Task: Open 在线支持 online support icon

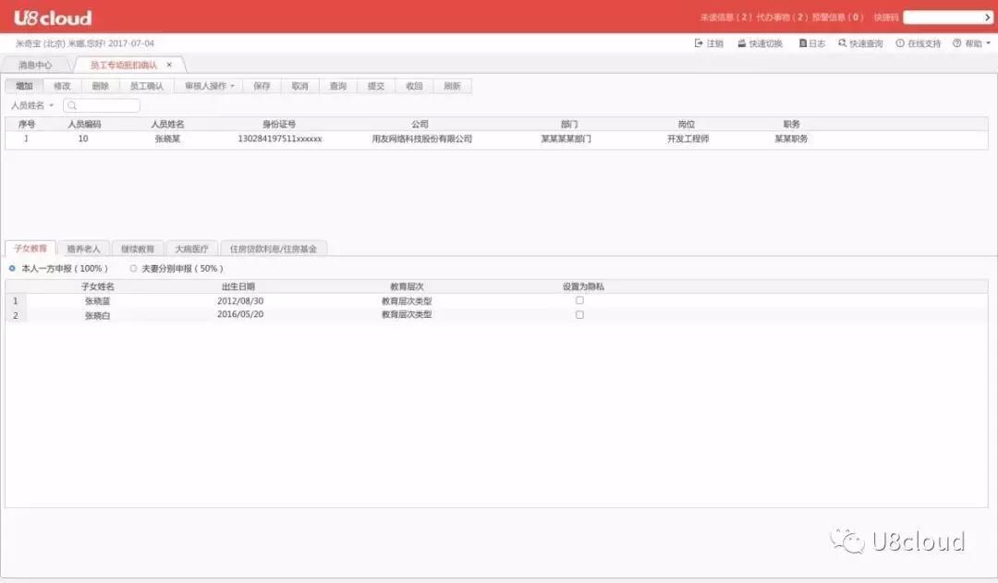Action: (900, 43)
